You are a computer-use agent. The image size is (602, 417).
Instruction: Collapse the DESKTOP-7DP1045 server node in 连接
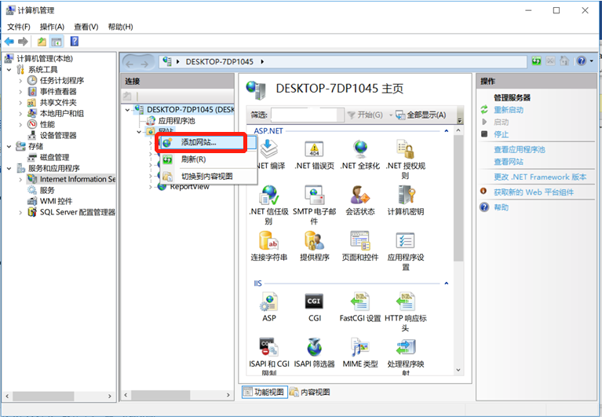click(127, 110)
